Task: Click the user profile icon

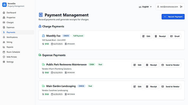Action: [158, 7]
